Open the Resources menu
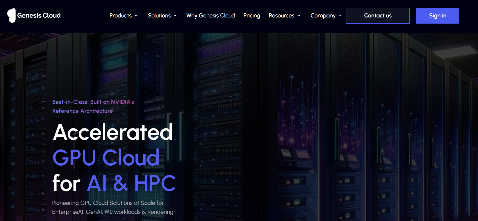The width and height of the screenshot is (478, 221). tap(281, 16)
